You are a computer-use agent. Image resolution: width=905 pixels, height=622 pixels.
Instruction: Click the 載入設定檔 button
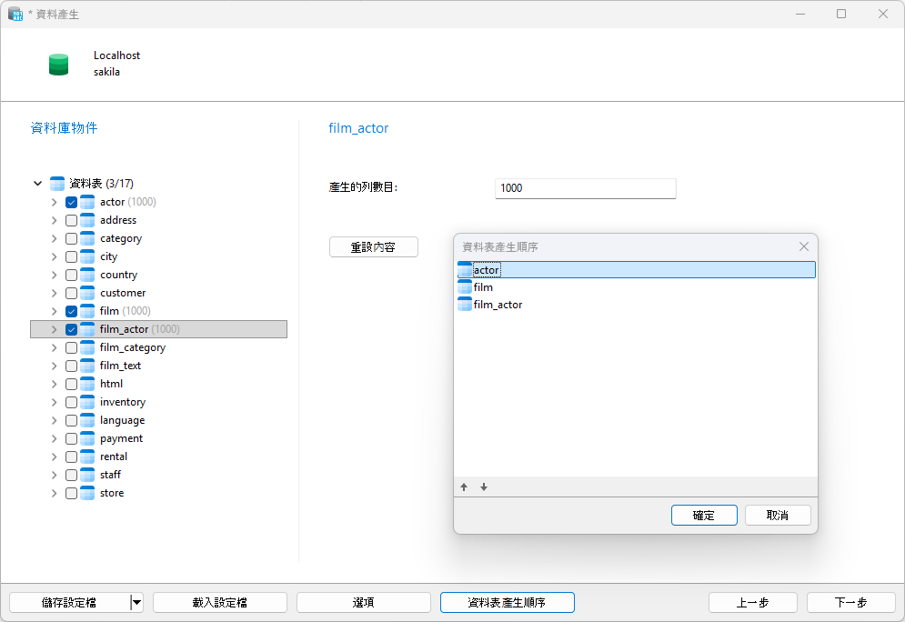pyautogui.click(x=220, y=602)
